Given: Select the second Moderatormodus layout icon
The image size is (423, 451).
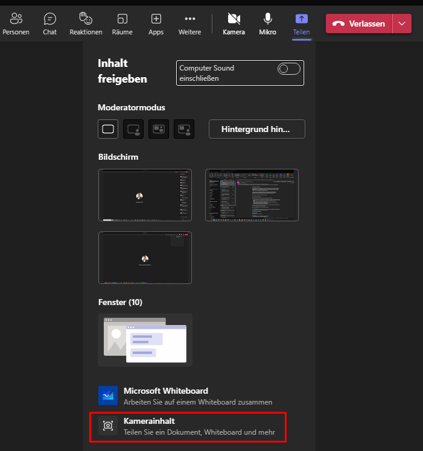Looking at the screenshot, I should tap(133, 129).
